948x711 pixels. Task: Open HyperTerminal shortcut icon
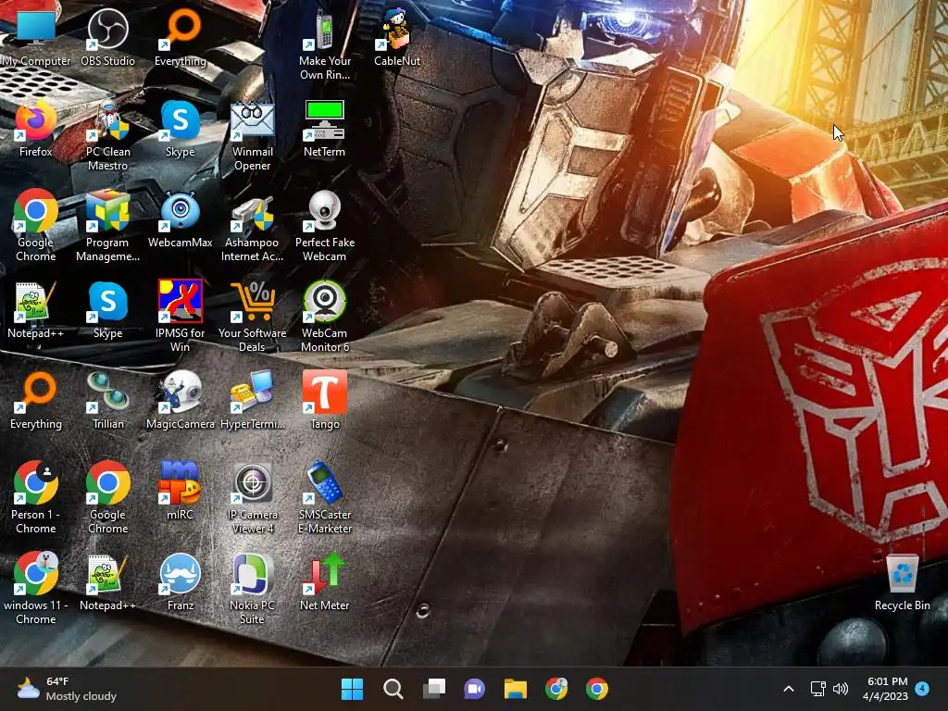(x=252, y=400)
